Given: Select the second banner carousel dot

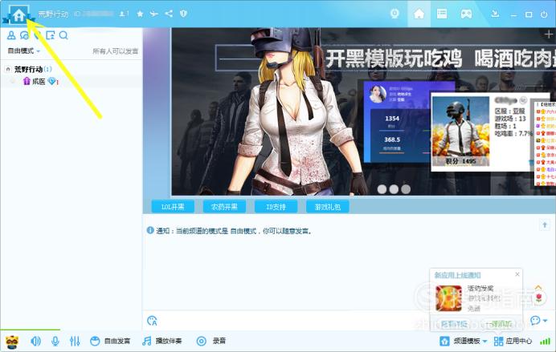Looking at the screenshot, I should point(394,189).
